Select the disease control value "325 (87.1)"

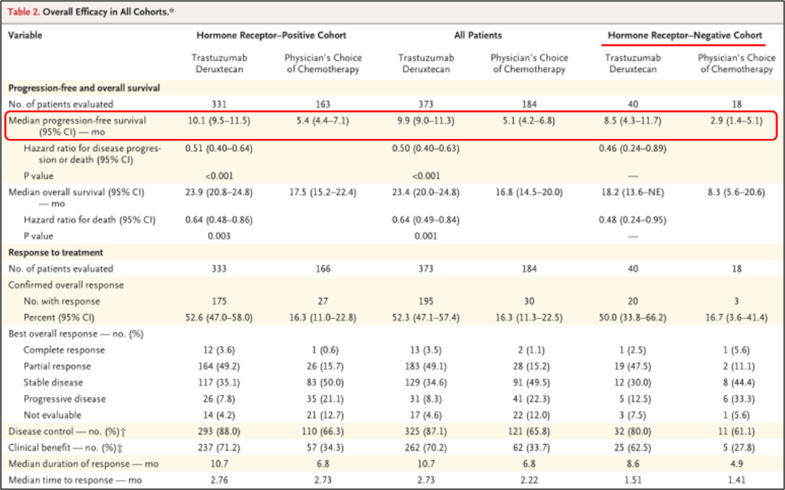coord(426,431)
